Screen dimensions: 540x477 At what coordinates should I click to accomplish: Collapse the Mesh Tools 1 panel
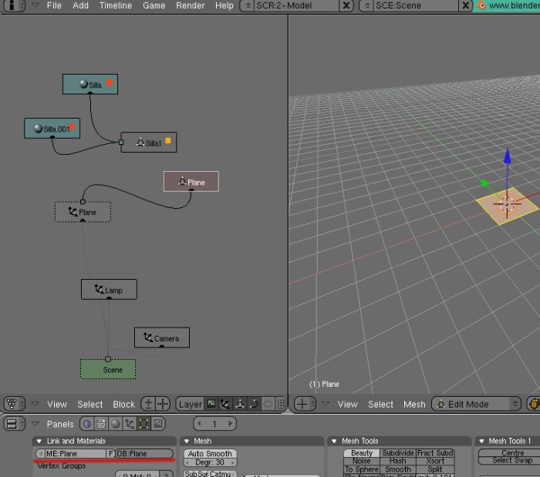481,441
